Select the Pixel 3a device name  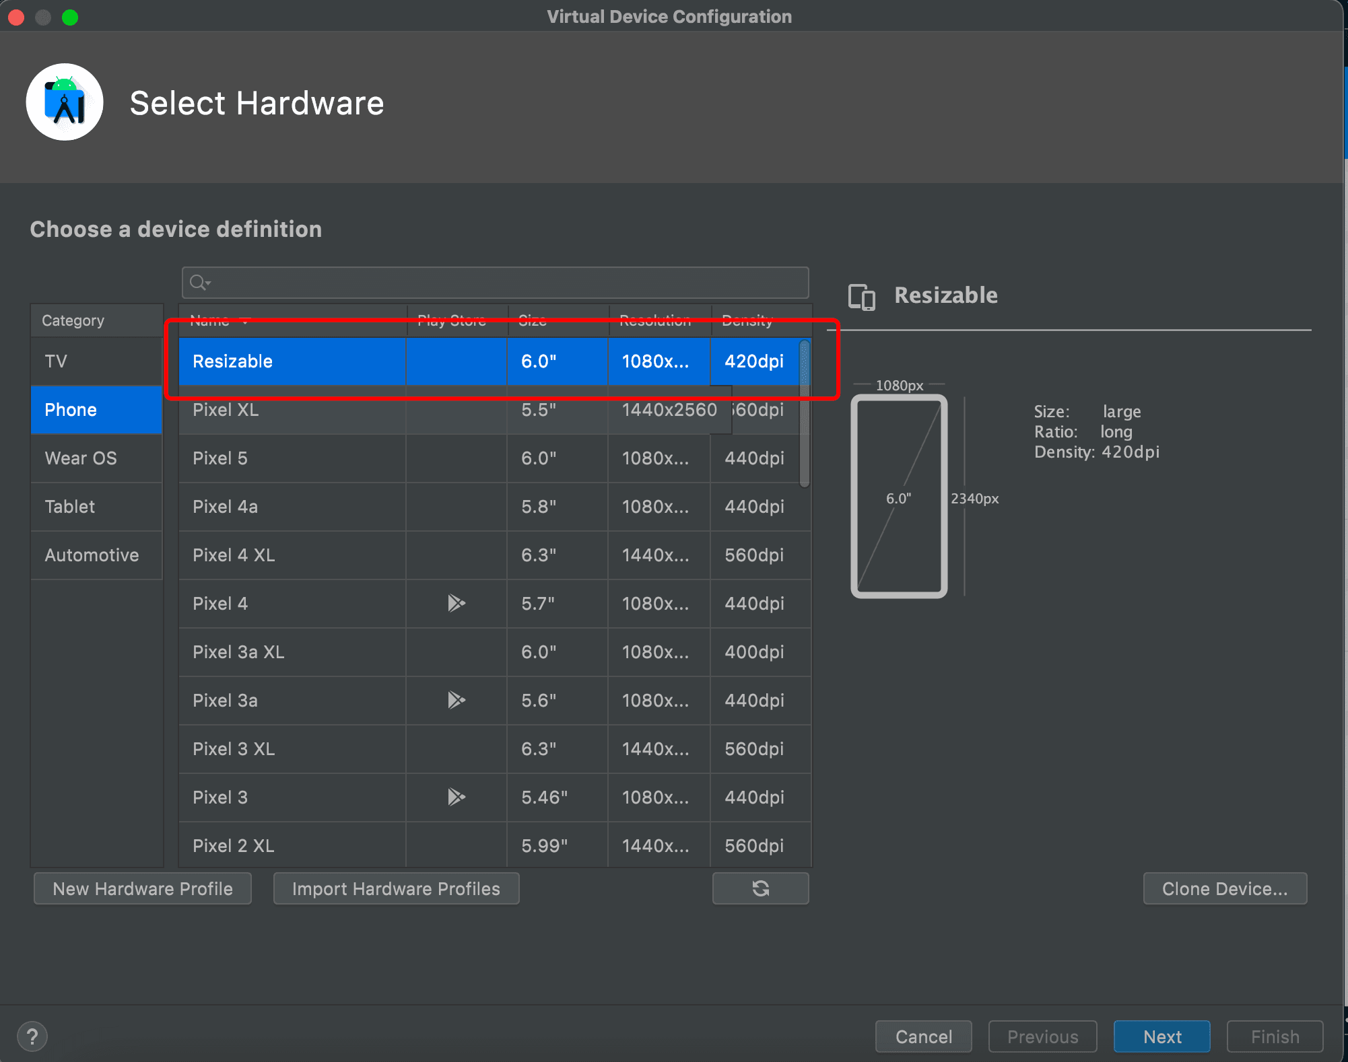(225, 701)
